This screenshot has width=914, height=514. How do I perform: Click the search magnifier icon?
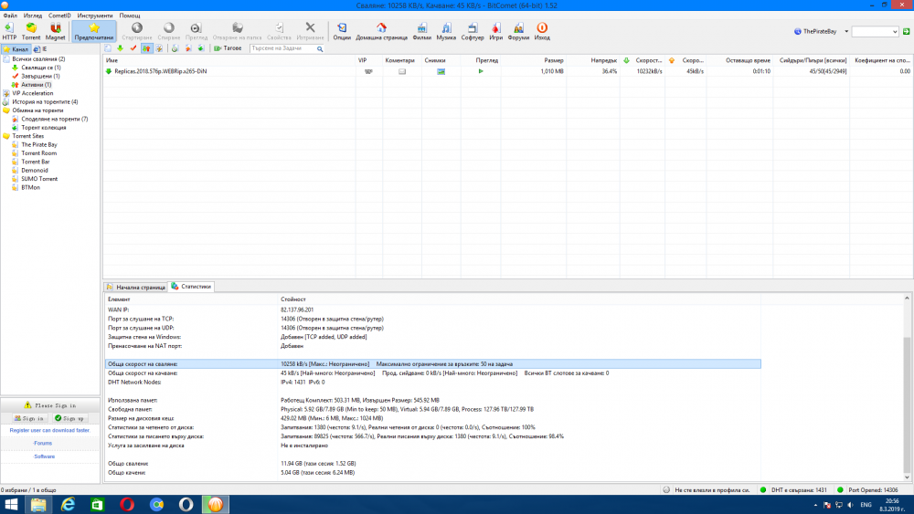(x=320, y=49)
